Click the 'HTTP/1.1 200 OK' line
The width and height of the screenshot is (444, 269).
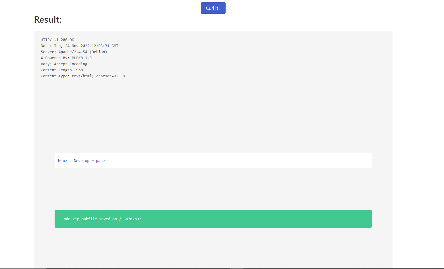(57, 40)
